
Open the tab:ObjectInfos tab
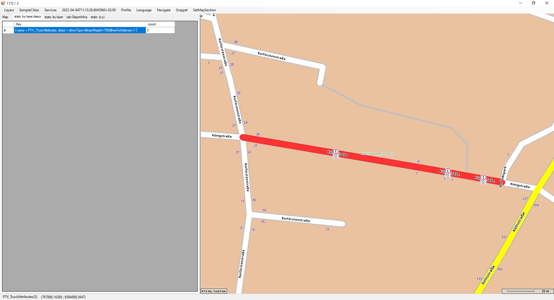coord(77,17)
